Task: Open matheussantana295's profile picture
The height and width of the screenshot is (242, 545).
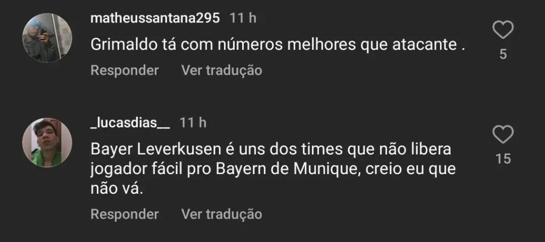Action: pyautogui.click(x=47, y=37)
